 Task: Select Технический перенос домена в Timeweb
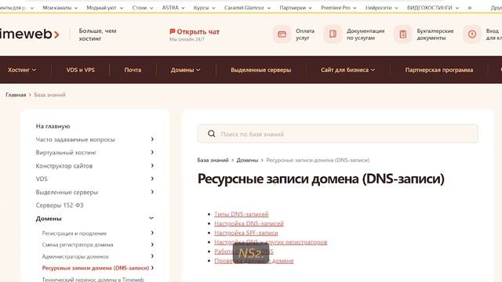pyautogui.click(x=93, y=279)
